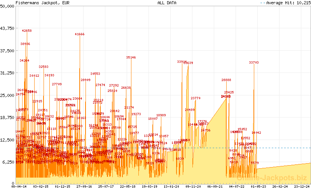Select the 23-12-24 final x-axis date
The image size is (311, 190).
tap(301, 187)
